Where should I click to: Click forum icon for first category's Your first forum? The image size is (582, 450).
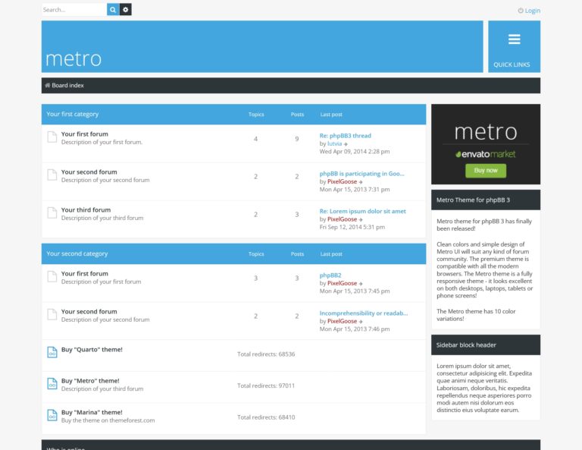[52, 137]
